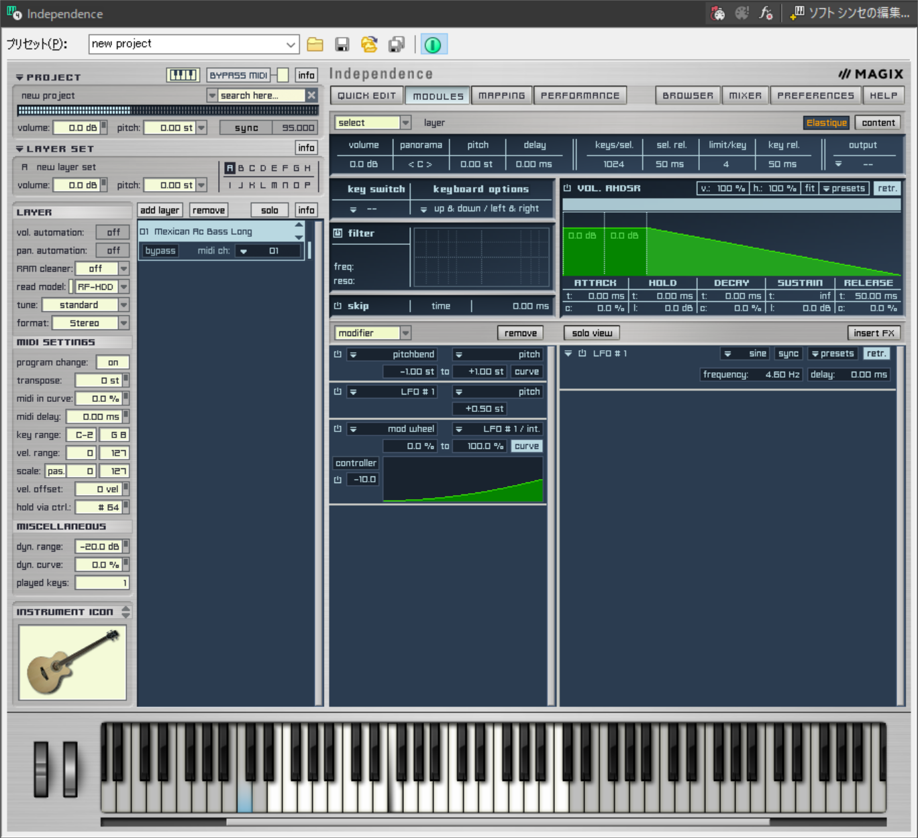Toggle controller power icon beside -10.0
Screen dimensions: 918x838
point(338,480)
